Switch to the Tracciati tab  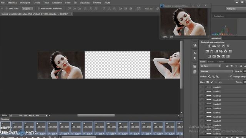coord(220,62)
